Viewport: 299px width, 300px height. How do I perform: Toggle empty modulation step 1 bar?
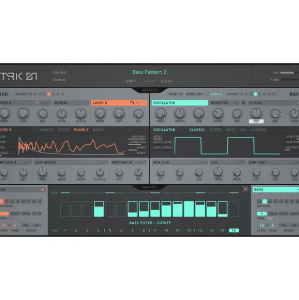click(65, 209)
